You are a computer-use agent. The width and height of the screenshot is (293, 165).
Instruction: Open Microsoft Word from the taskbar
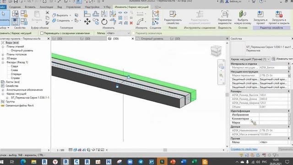[x=184, y=162]
